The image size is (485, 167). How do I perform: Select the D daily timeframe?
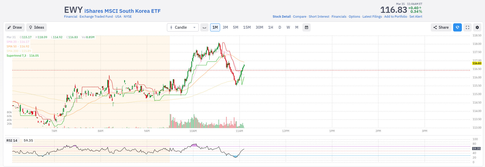tap(280, 27)
